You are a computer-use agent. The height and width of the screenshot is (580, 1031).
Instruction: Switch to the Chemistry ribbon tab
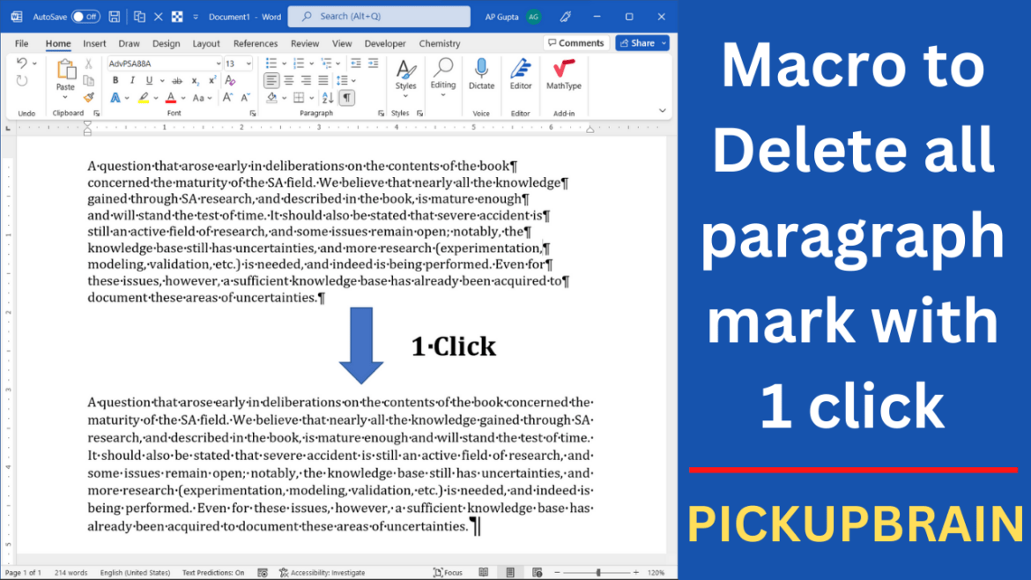pos(439,42)
